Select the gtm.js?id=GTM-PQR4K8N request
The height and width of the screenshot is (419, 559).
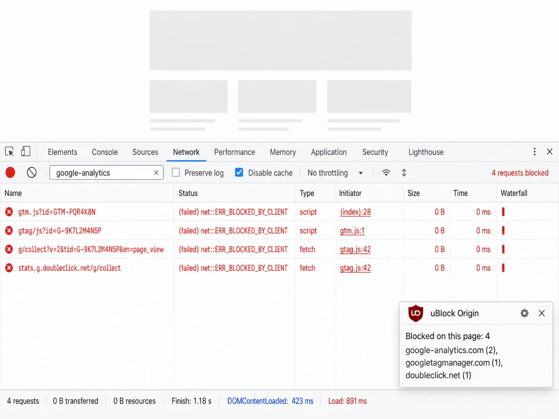(57, 212)
